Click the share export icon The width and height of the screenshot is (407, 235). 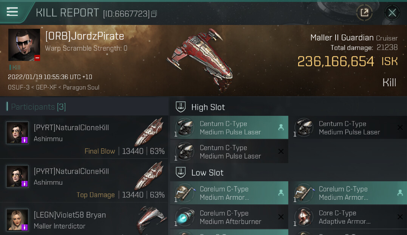364,12
